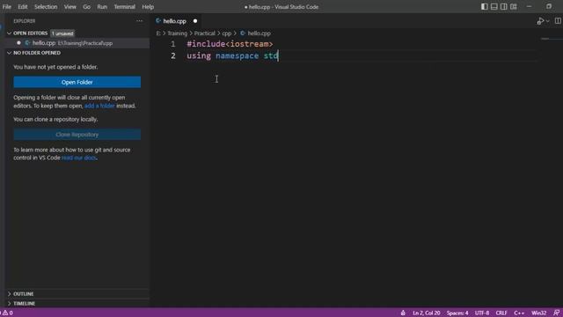The height and width of the screenshot is (317, 563).
Task: Open Explorer more actions ellipsis
Action: click(x=139, y=21)
